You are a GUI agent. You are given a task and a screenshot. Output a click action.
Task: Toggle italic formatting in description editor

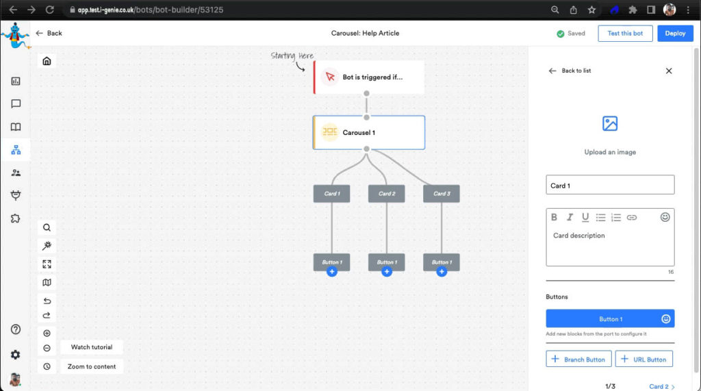570,218
